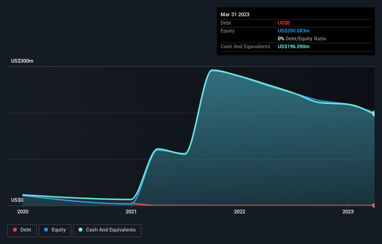Image resolution: width=382 pixels, height=244 pixels.
Task: Click the red Debt endpoint marker
Action: pyautogui.click(x=374, y=205)
